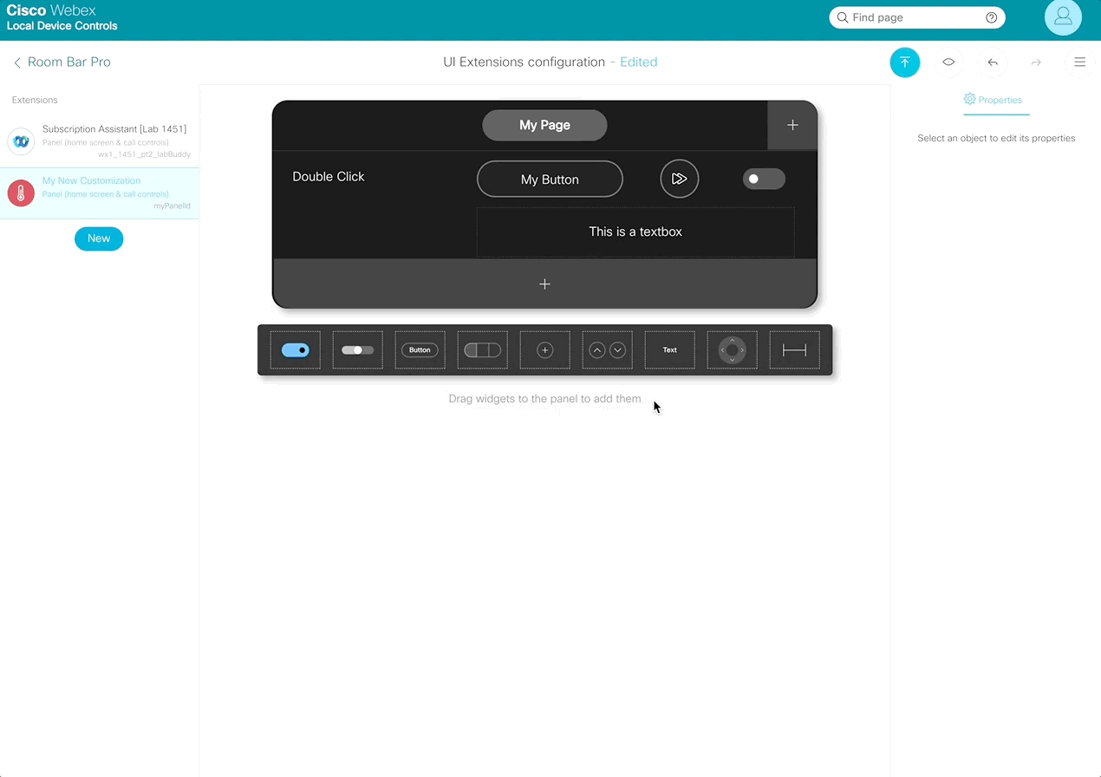Open the preview eye icon
1101x777 pixels.
point(948,62)
